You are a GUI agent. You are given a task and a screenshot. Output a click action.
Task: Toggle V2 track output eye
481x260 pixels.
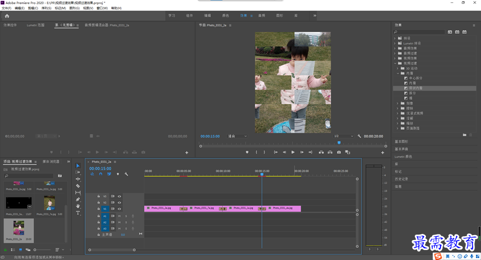[120, 202]
